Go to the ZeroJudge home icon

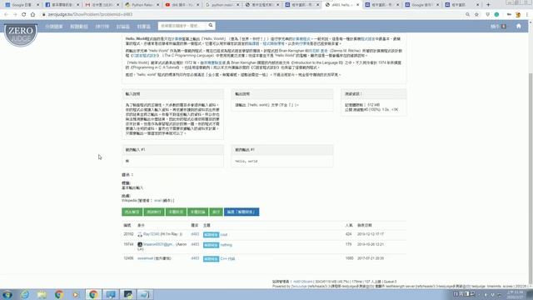click(x=518, y=26)
